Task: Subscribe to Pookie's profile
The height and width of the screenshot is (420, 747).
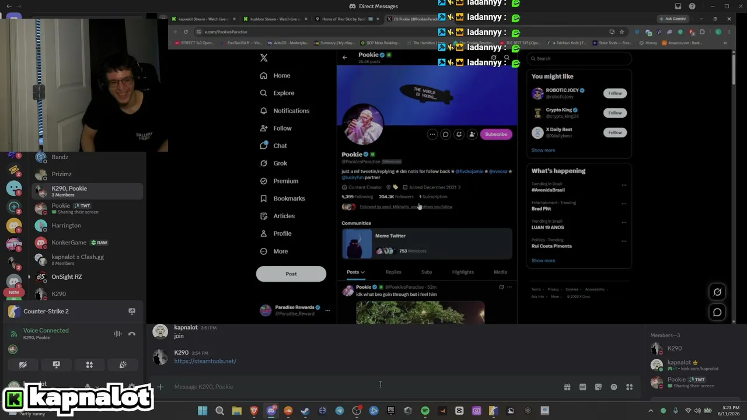Action: [496, 134]
